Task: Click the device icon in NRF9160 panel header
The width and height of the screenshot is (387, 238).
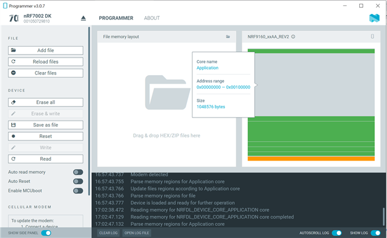Action: click(372, 36)
